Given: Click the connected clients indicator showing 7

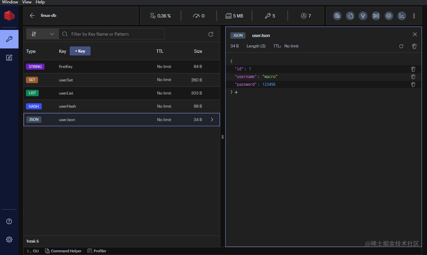Looking at the screenshot, I should 306,16.
